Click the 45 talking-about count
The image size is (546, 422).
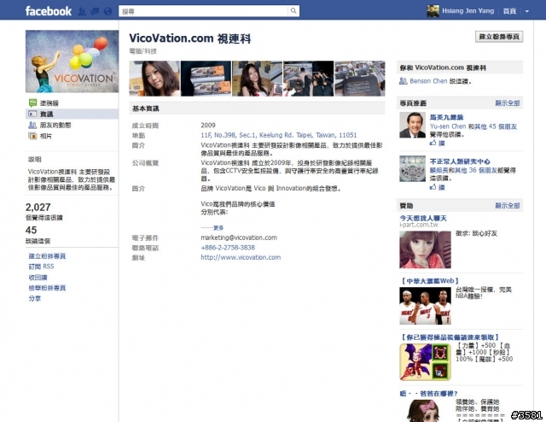(31, 230)
